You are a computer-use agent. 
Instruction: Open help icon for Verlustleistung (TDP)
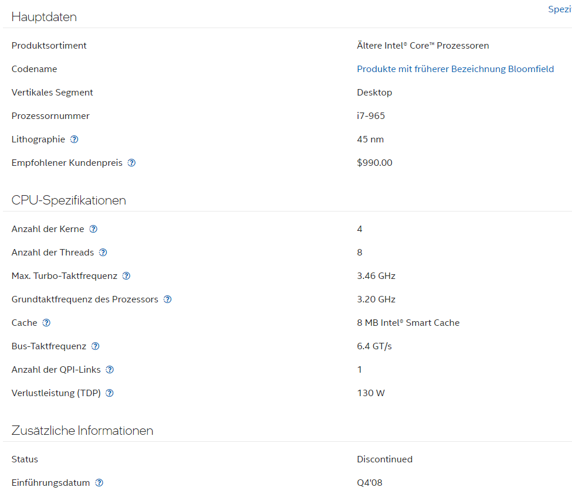click(x=110, y=393)
